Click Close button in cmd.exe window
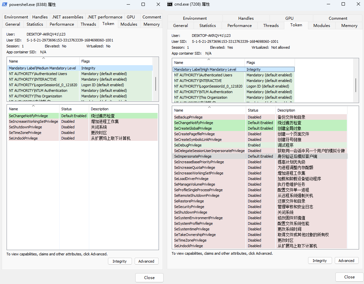This screenshot has height=284, width=364. pos(350,277)
